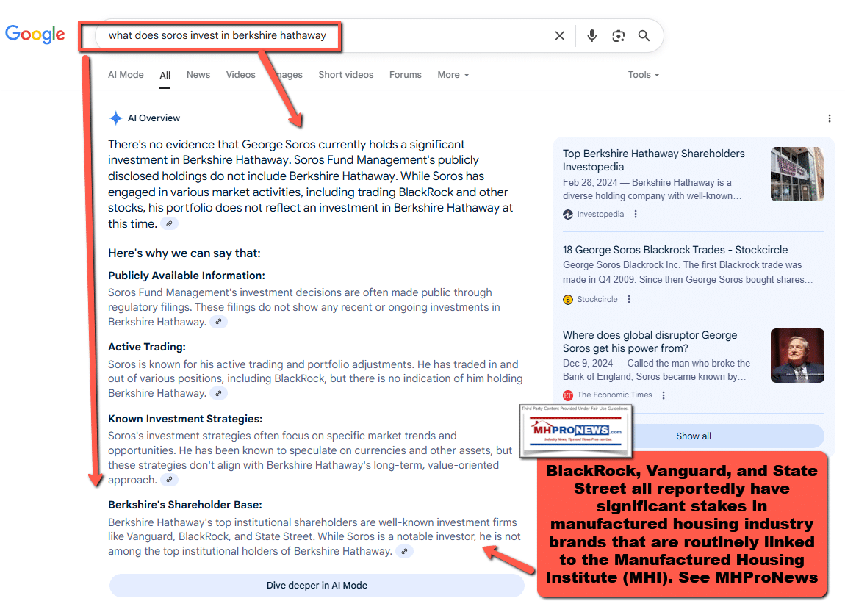845x601 pixels.
Task: Click the magnifier search icon
Action: tap(644, 35)
